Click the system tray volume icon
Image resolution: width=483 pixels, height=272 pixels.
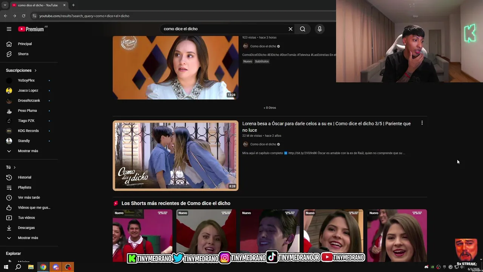462,267
